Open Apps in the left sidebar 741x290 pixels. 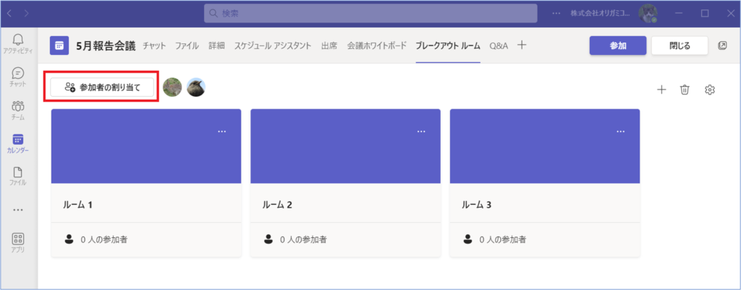pyautogui.click(x=18, y=242)
